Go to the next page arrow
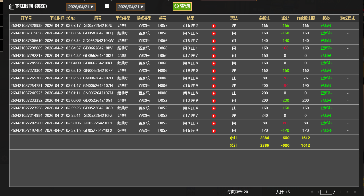Viewport: 364px width, 196px height. pos(348,192)
